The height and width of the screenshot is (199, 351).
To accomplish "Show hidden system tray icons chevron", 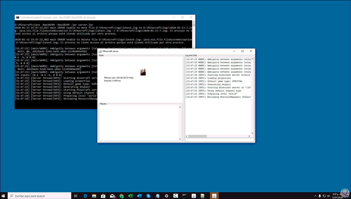I will 315,196.
